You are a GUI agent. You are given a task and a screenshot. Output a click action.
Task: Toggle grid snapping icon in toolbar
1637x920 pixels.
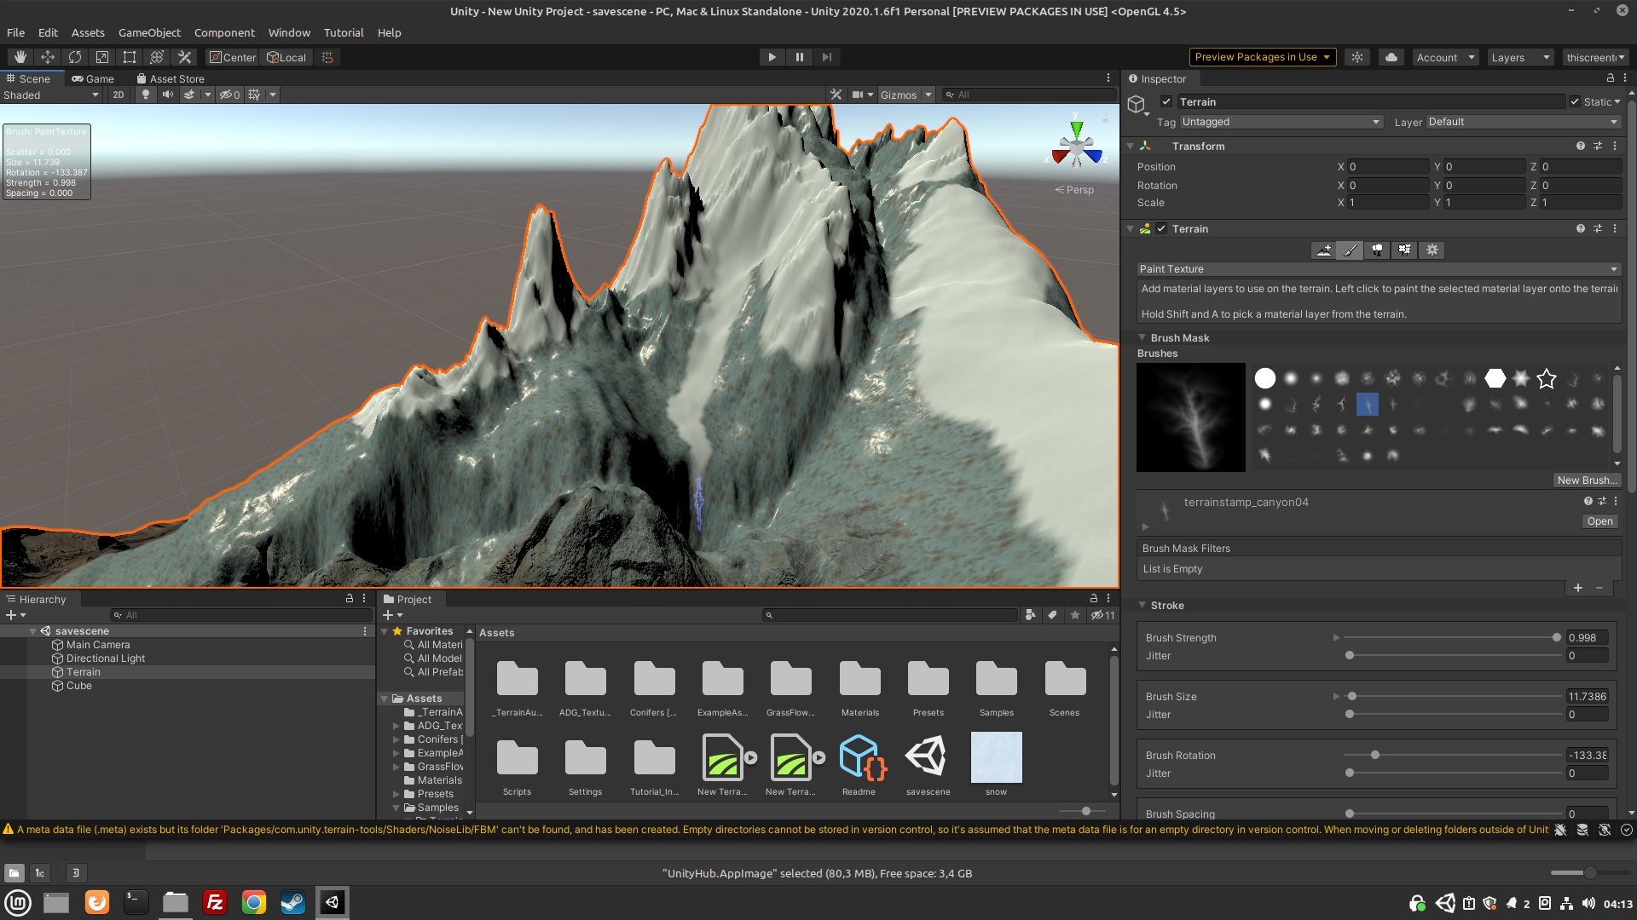click(x=327, y=57)
